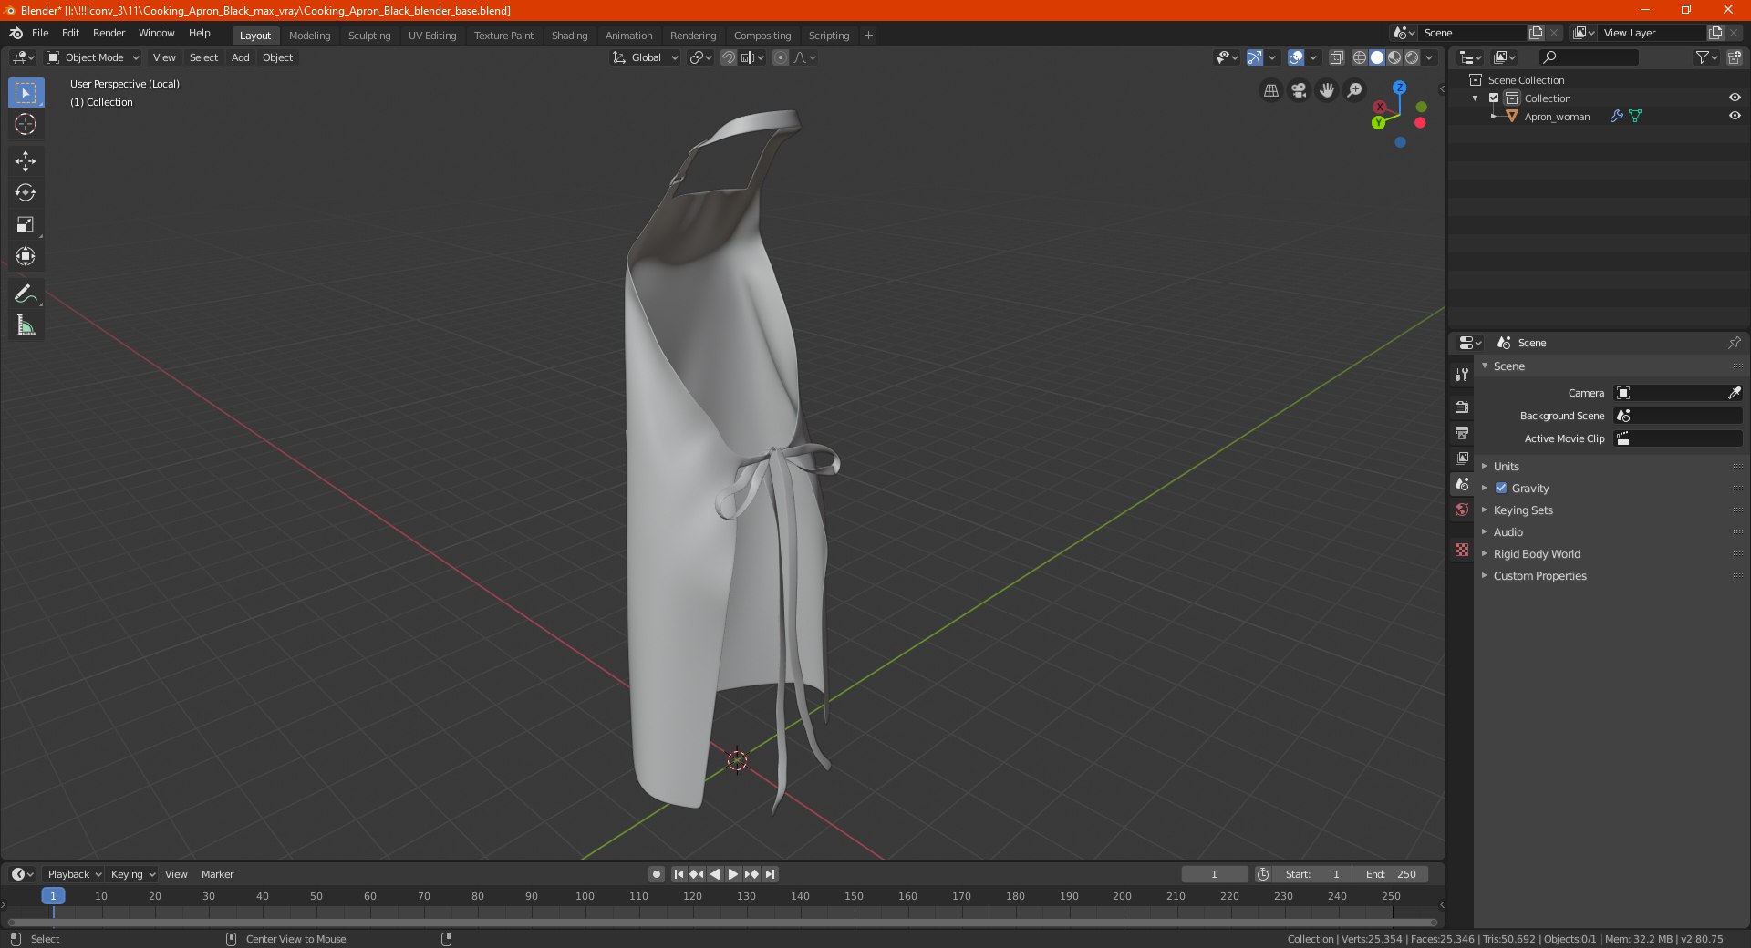Choose the Scale tool

point(26,224)
